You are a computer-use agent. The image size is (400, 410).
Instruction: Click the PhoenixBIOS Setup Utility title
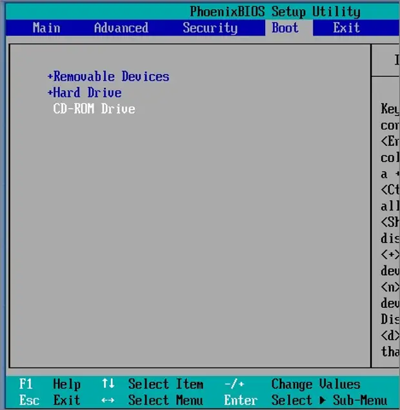pos(275,12)
